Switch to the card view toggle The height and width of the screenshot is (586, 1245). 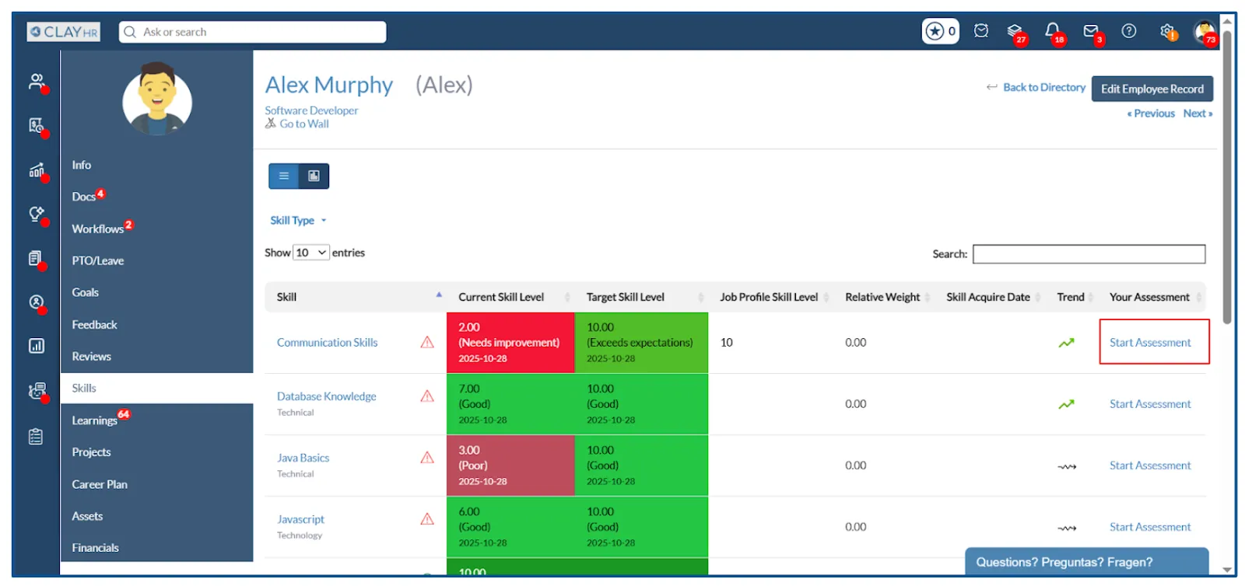coord(314,176)
